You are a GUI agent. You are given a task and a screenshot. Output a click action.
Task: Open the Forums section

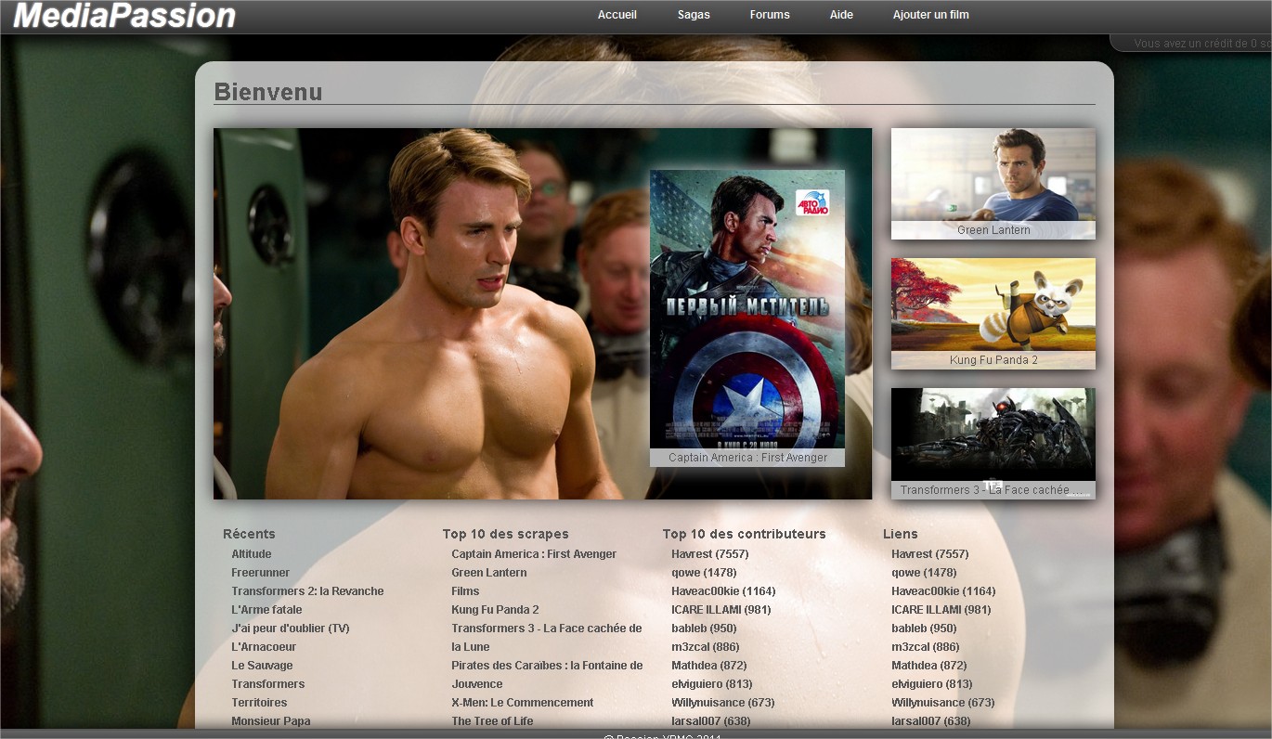pos(770,15)
